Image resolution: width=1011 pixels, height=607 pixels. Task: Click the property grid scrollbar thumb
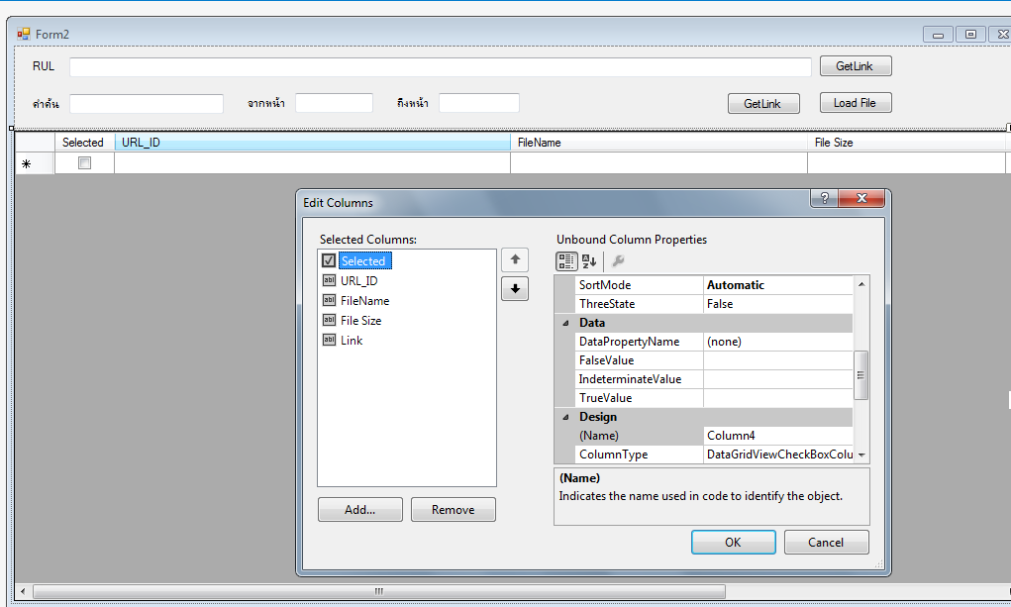click(861, 375)
